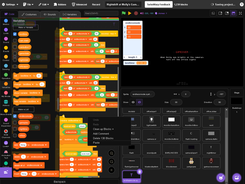Open the Animated Text extension category
This screenshot has width=245, height=184.
tap(6, 155)
